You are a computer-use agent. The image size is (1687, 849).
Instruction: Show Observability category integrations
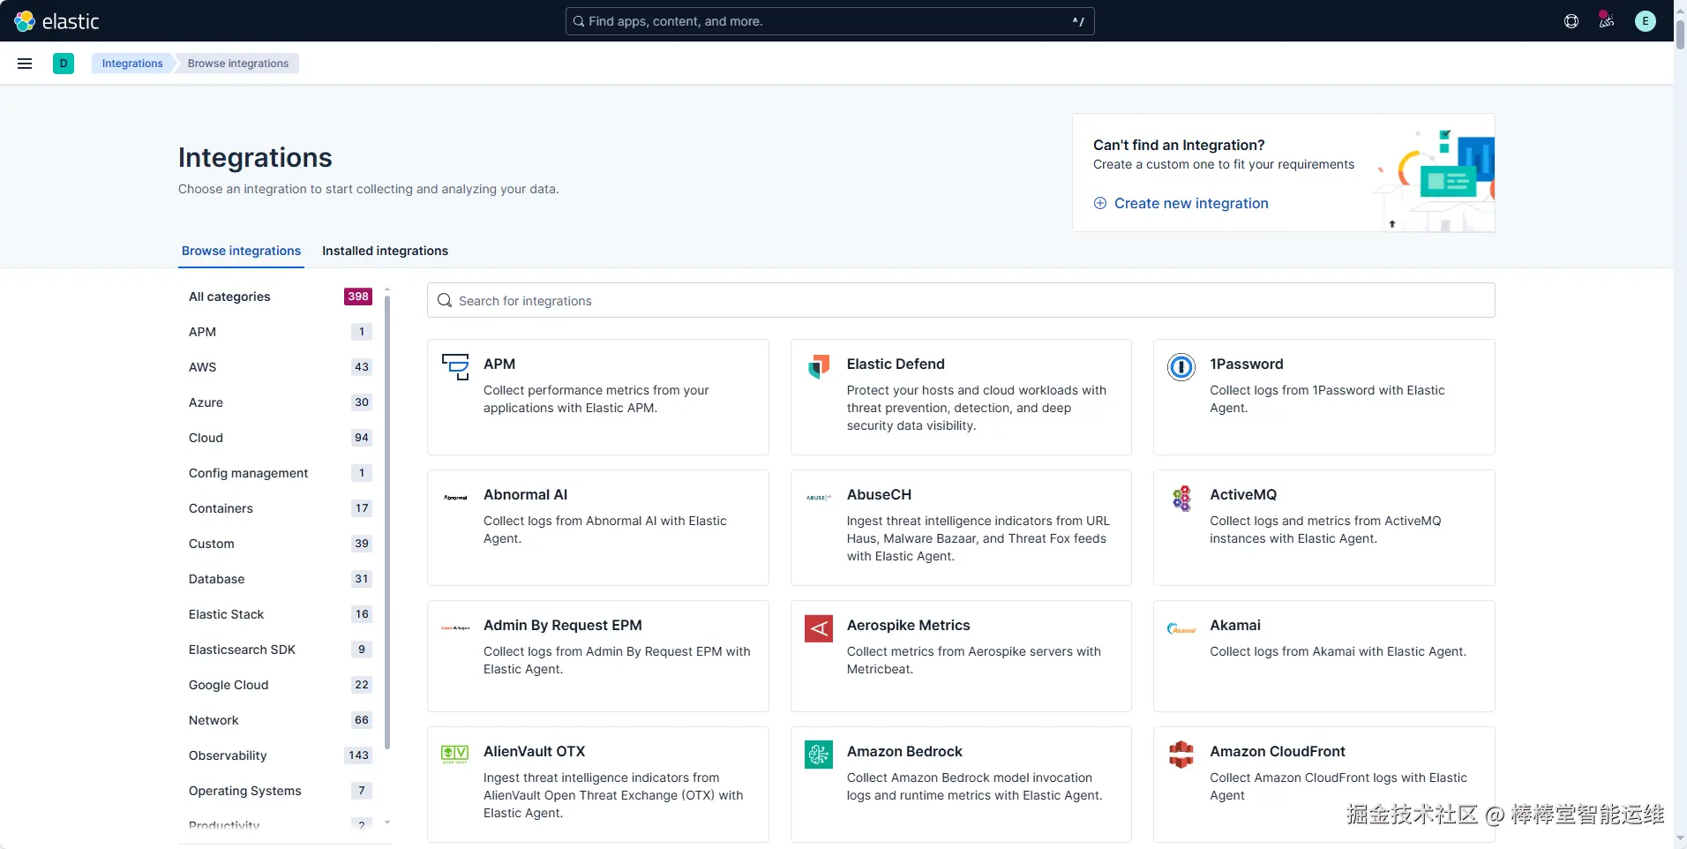click(x=280, y=755)
